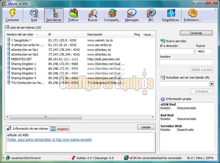Open the Estadísticas statistics icon
220x163 pixels.
click(171, 13)
